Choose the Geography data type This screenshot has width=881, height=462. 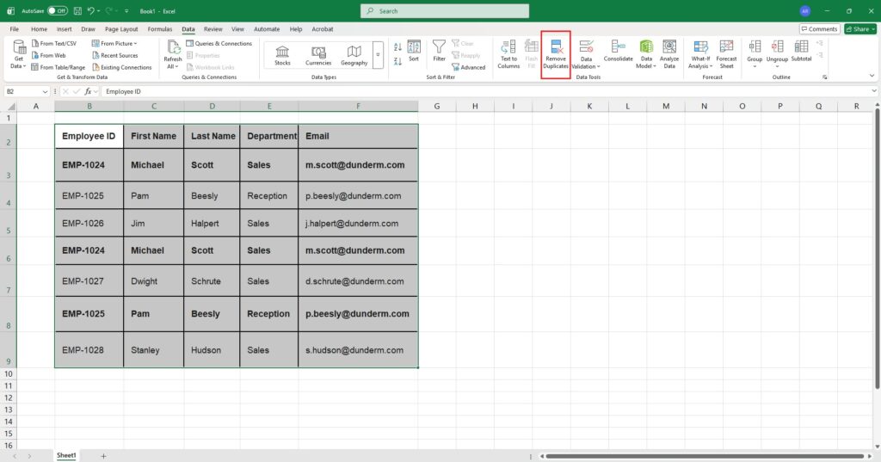tap(354, 54)
